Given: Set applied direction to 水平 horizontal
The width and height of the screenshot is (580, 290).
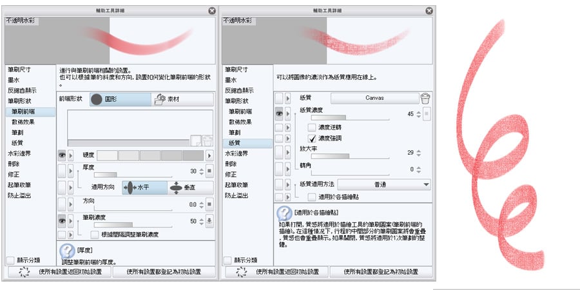Looking at the screenshot, I should pyautogui.click(x=144, y=187).
